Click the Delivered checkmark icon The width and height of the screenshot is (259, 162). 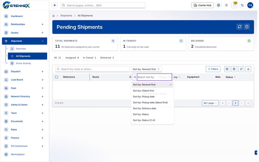249,41
